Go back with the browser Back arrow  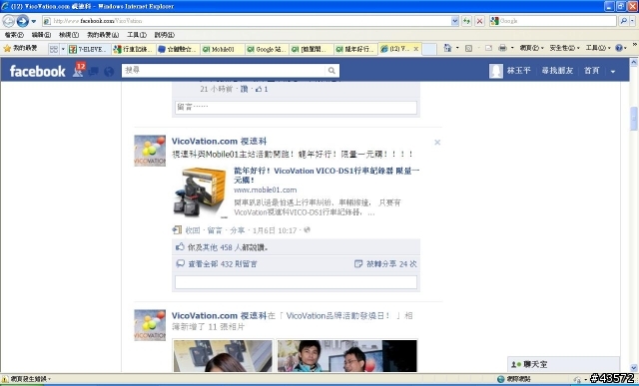point(9,21)
